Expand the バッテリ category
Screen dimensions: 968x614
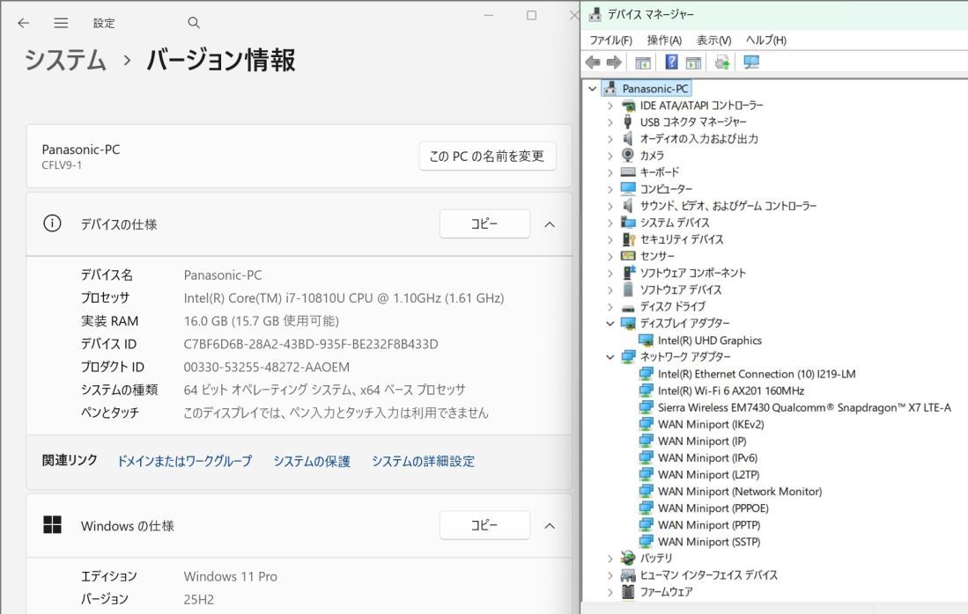[610, 558]
